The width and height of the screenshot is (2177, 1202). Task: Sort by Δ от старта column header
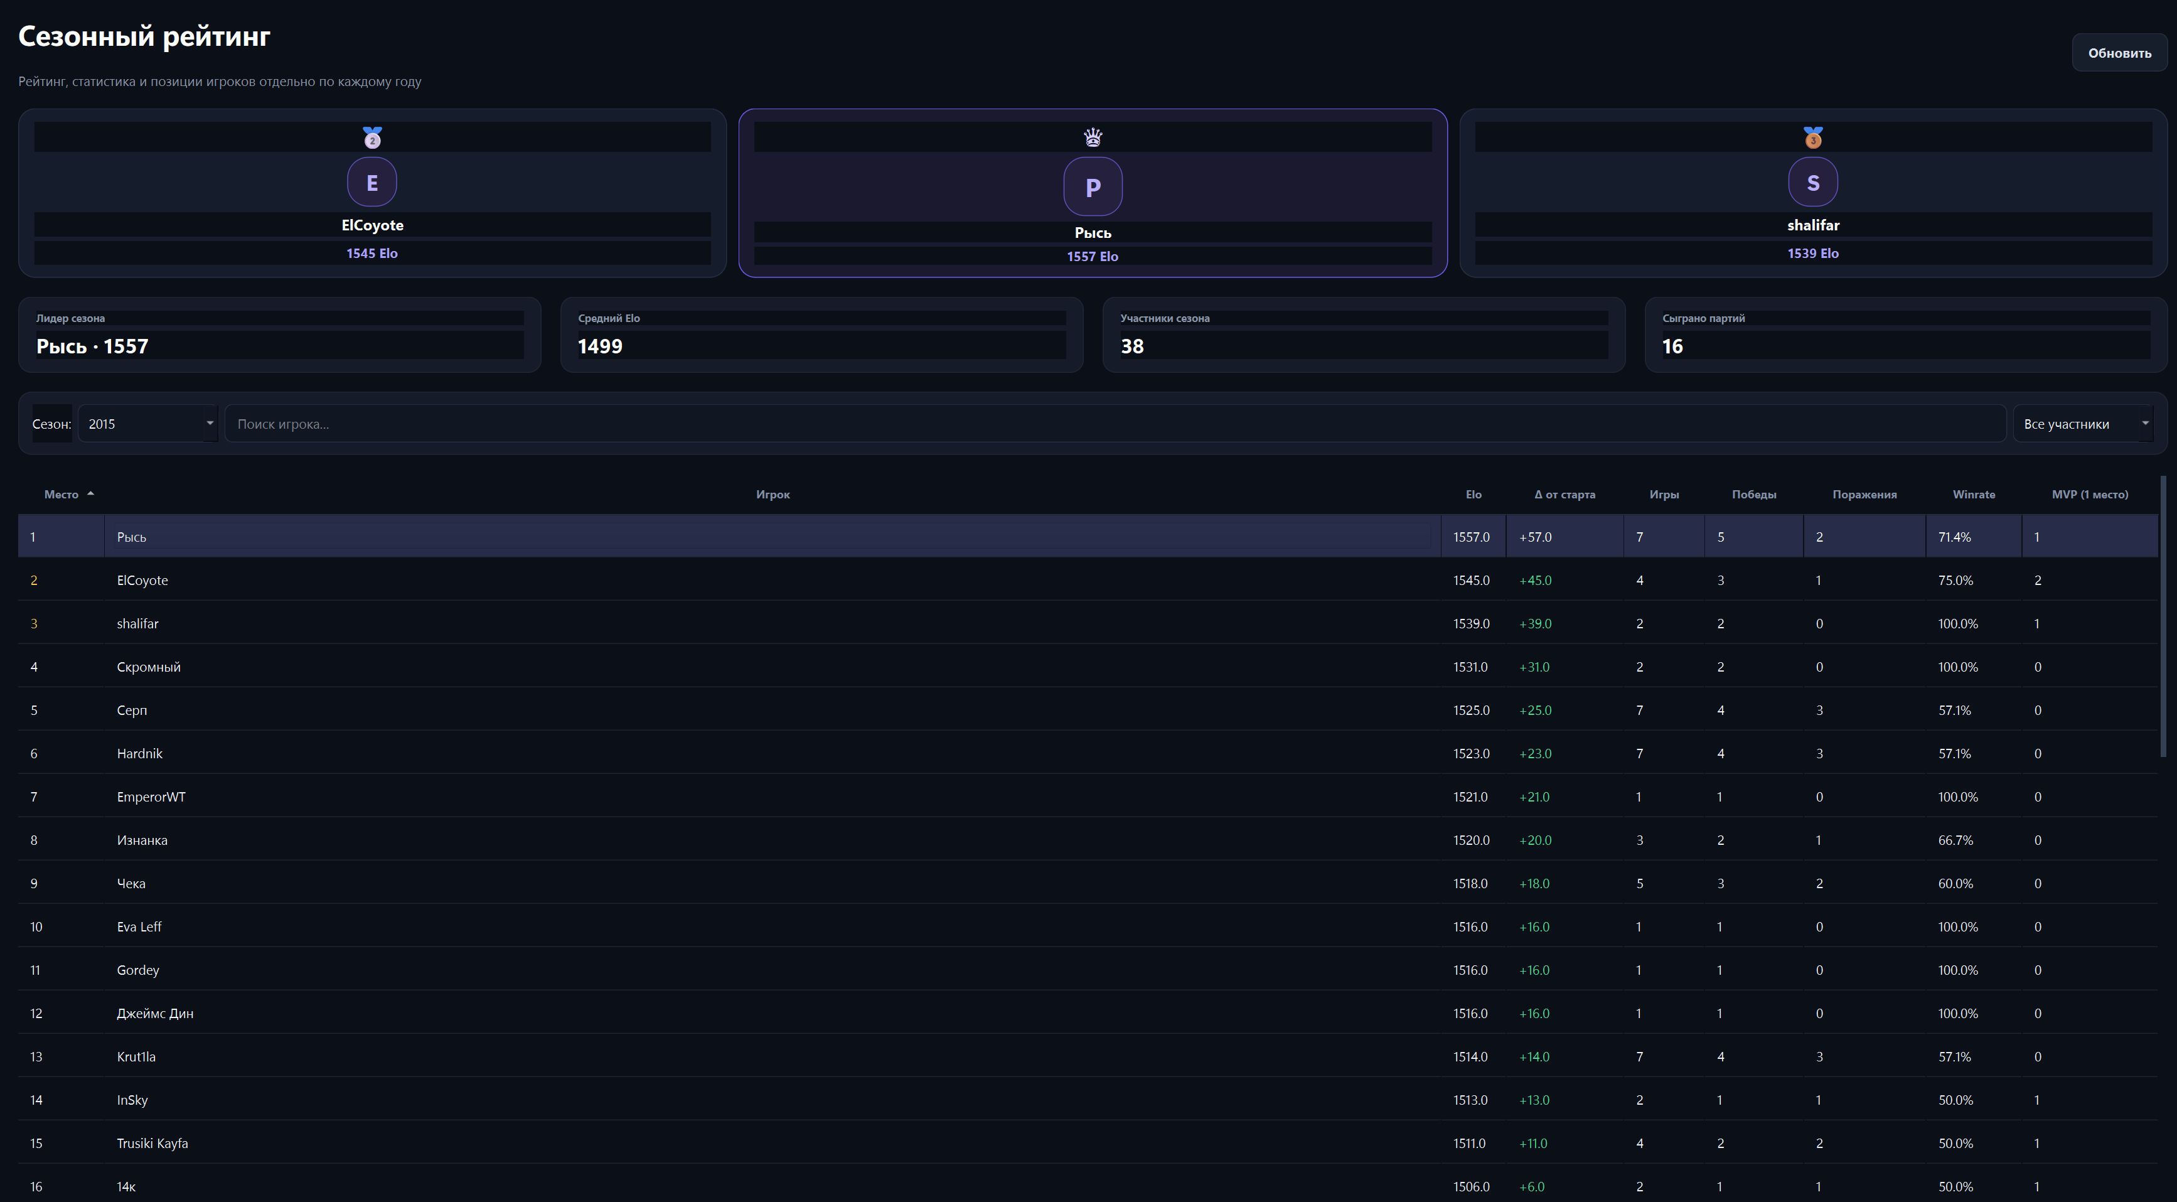click(x=1565, y=495)
